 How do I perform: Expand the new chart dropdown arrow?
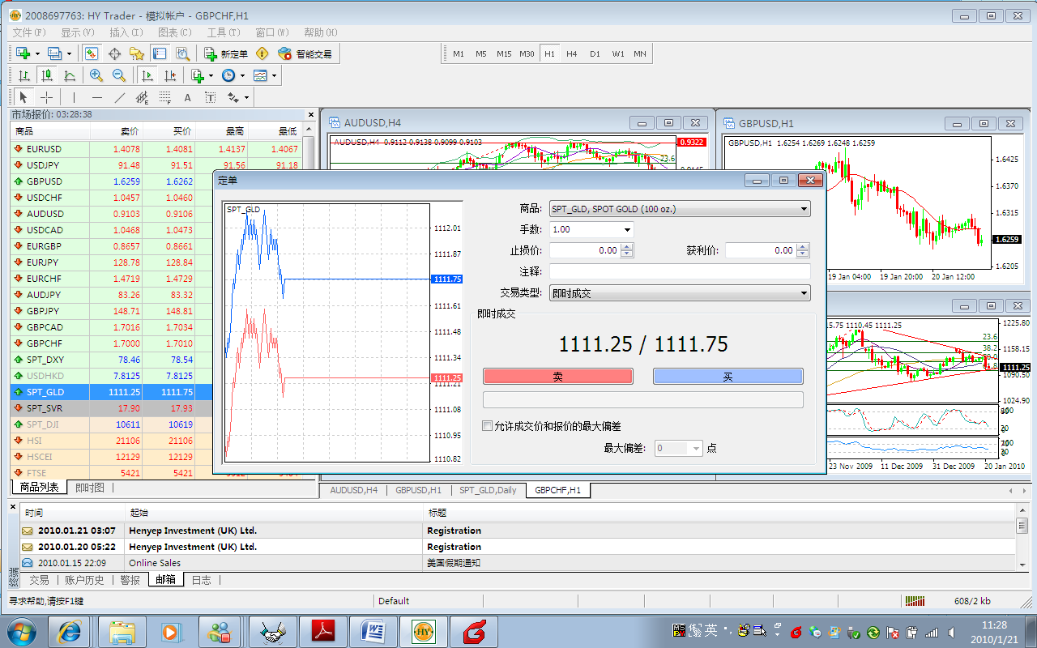(37, 53)
